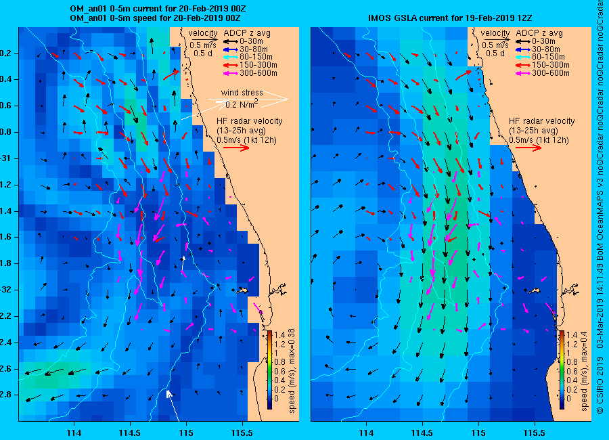This screenshot has height=440, width=609.
Task: Click the '150-300m' label in IMOS GSLA legend
Action: click(x=551, y=65)
